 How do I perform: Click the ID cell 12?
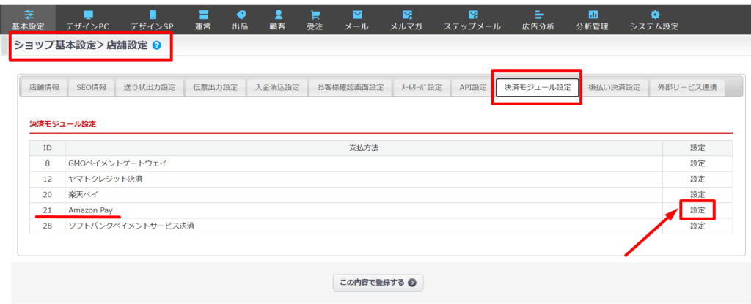tap(48, 179)
